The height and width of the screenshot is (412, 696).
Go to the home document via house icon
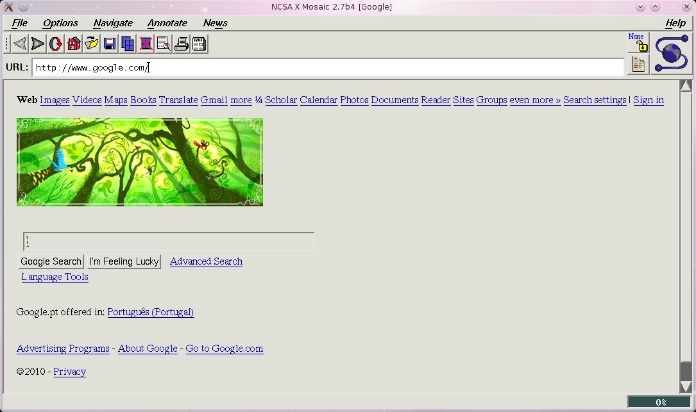pyautogui.click(x=74, y=44)
